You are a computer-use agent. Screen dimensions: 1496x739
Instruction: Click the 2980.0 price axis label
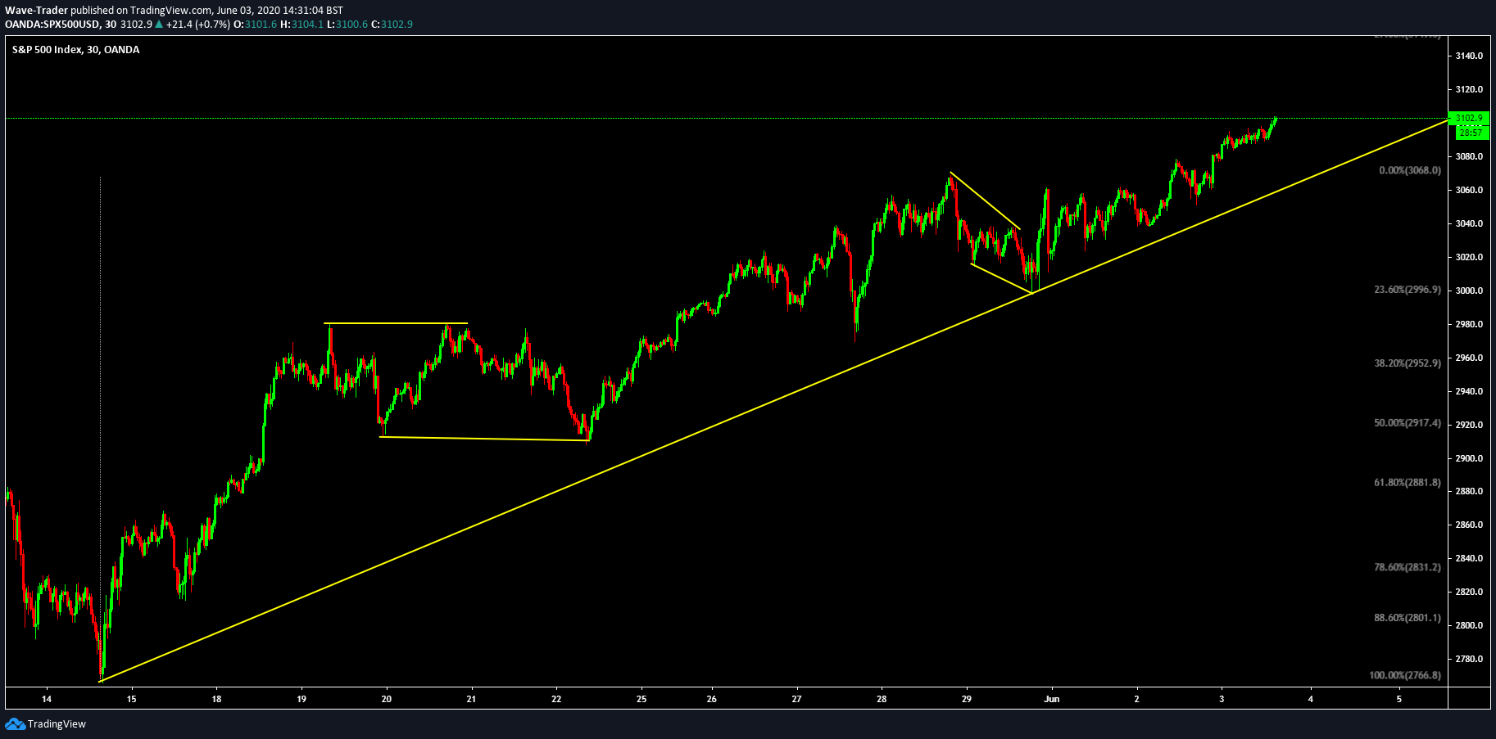[1470, 324]
